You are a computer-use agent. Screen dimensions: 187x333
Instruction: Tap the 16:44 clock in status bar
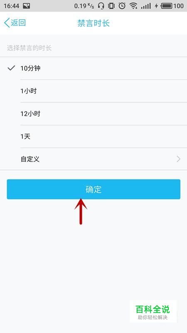coord(12,6)
